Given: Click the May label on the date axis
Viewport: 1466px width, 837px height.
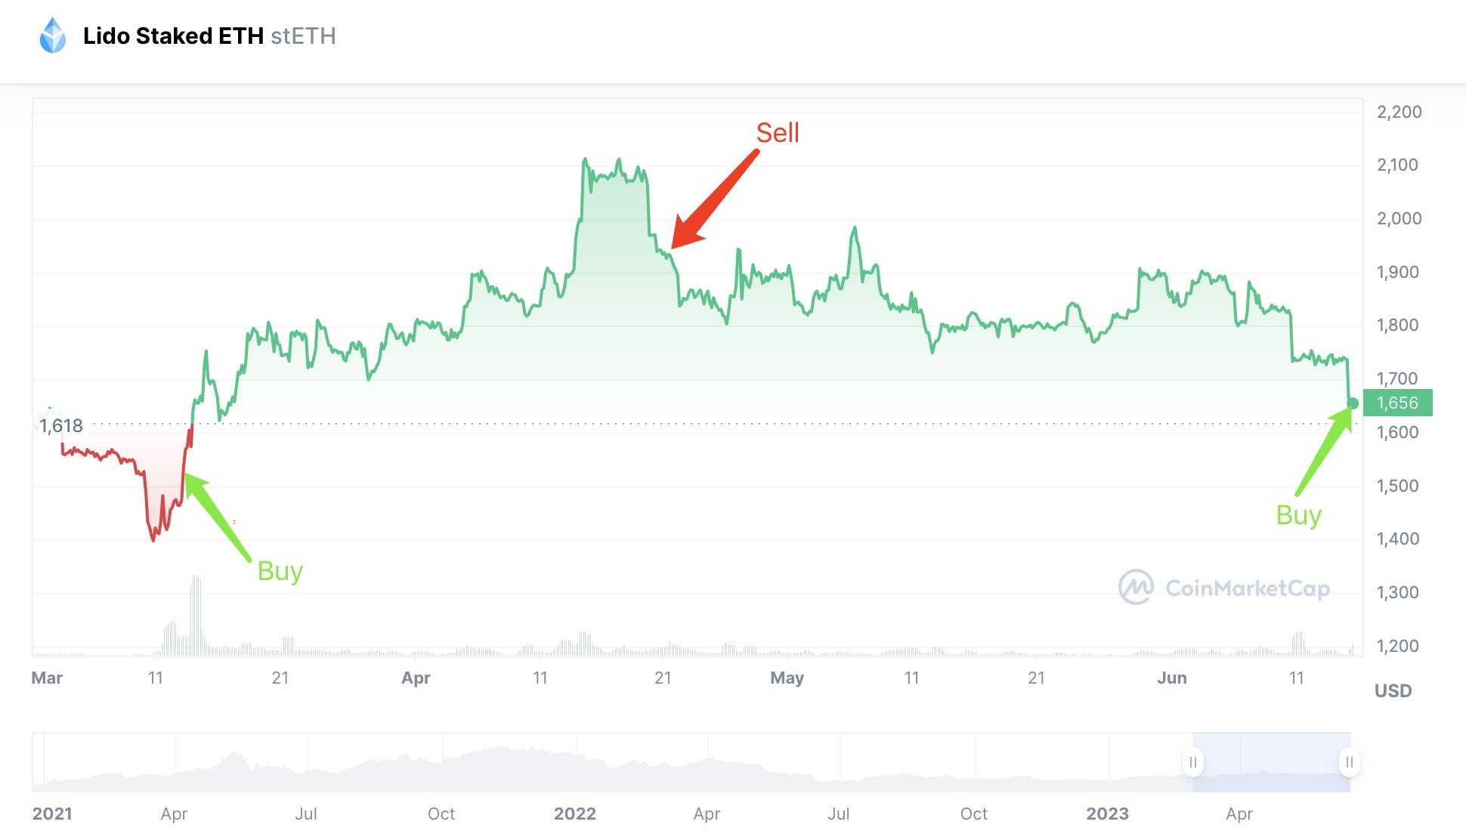Looking at the screenshot, I should [787, 678].
